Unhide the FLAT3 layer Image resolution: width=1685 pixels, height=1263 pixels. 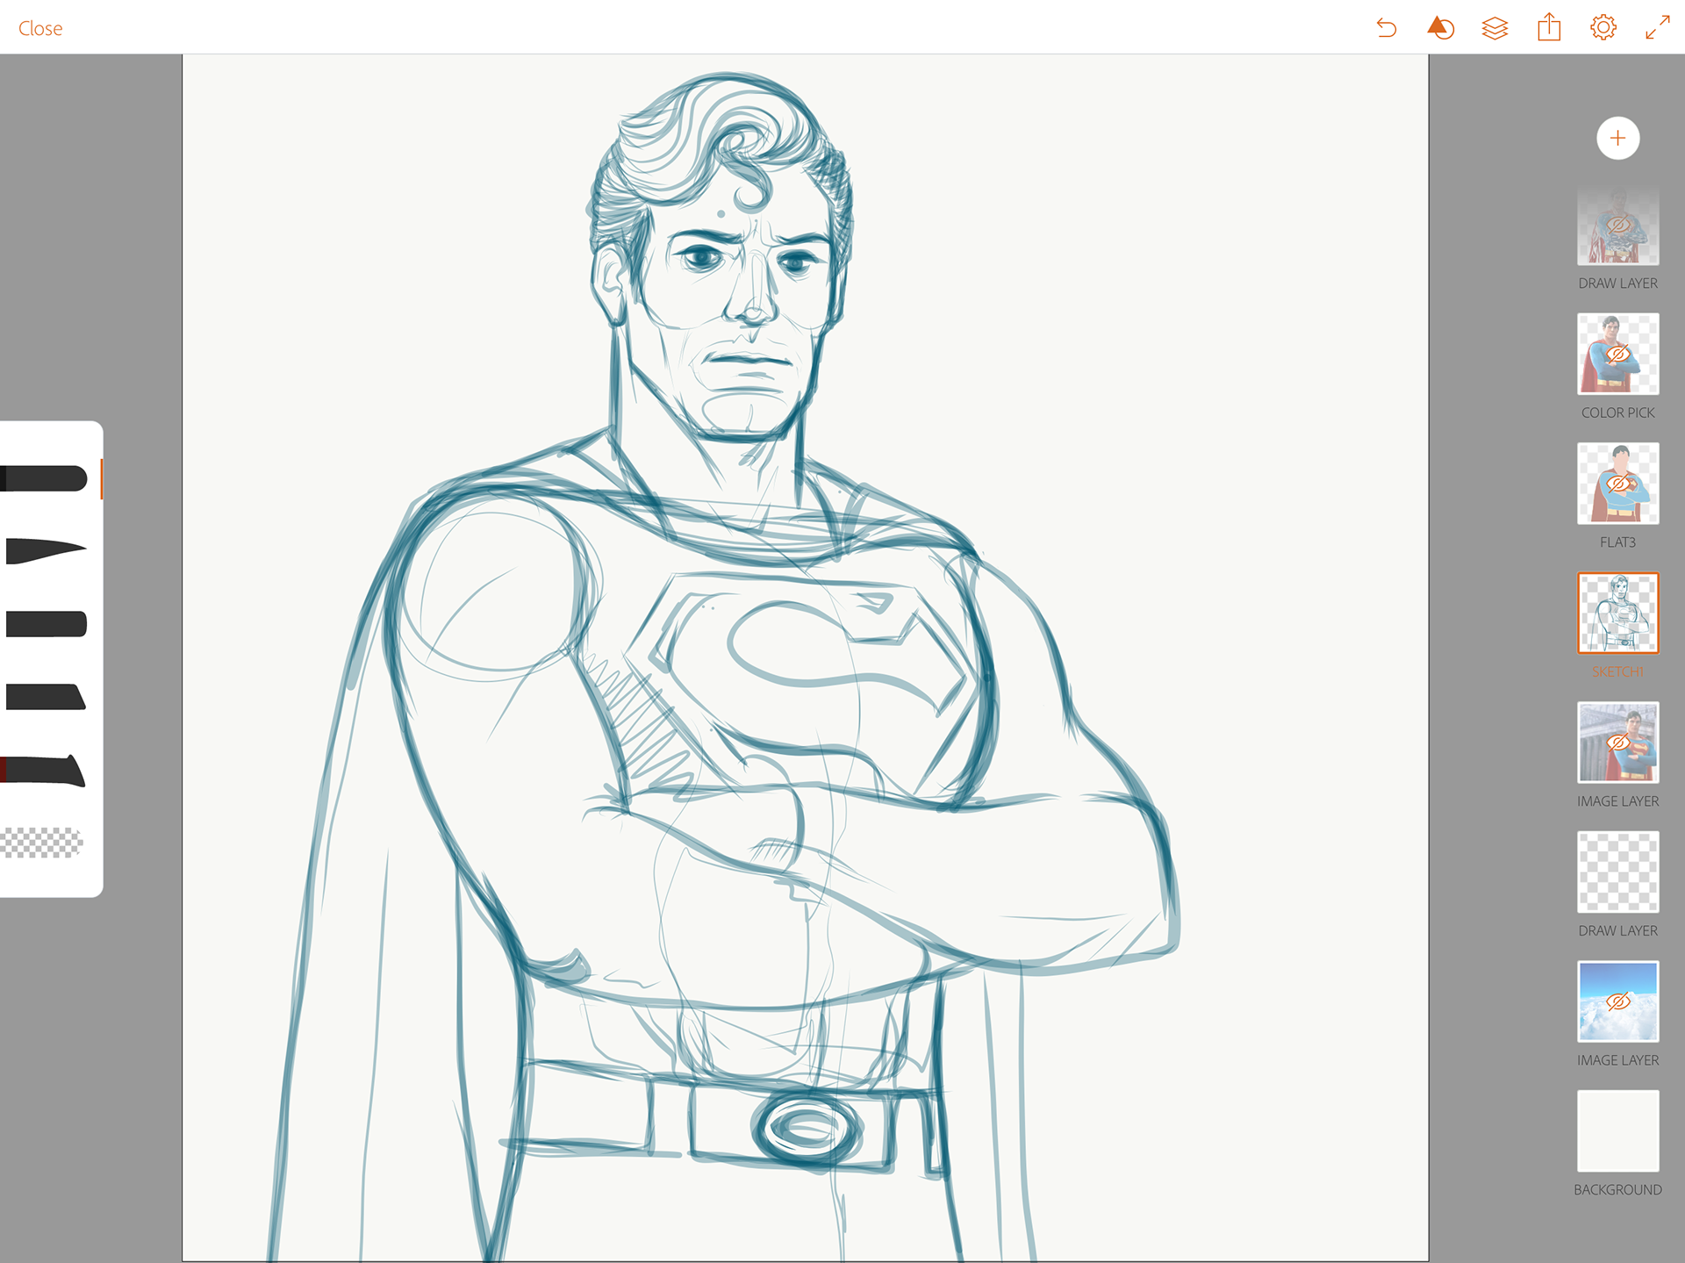pos(1617,484)
